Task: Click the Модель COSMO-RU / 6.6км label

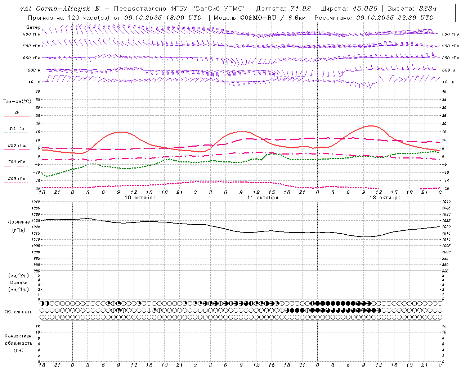Action: (x=259, y=18)
